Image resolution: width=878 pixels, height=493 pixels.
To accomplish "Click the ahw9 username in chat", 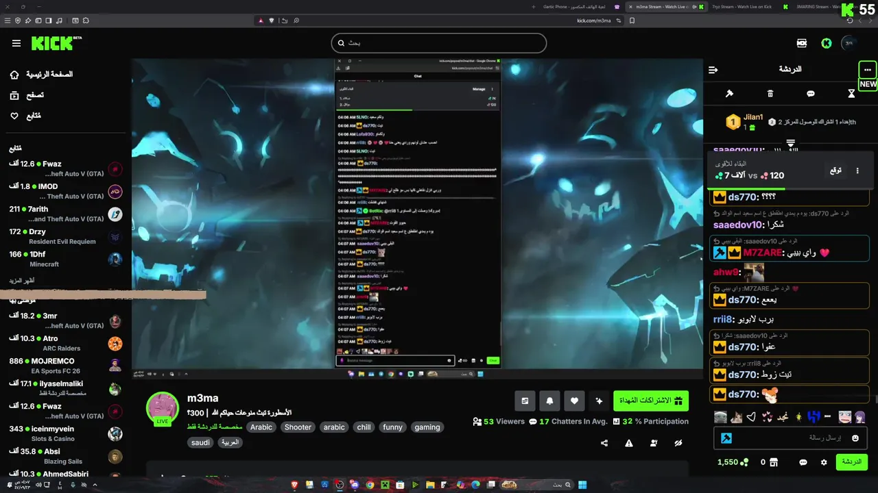I will pyautogui.click(x=726, y=273).
